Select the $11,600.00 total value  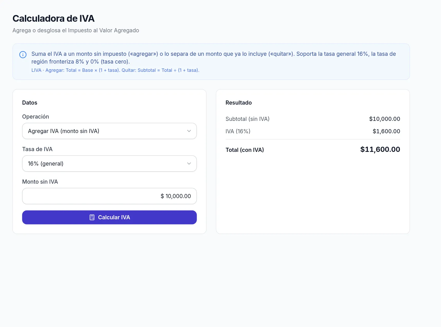(380, 149)
